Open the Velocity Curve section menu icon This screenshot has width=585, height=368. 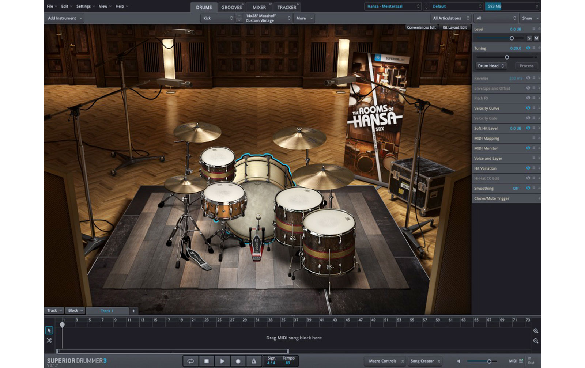click(x=534, y=108)
